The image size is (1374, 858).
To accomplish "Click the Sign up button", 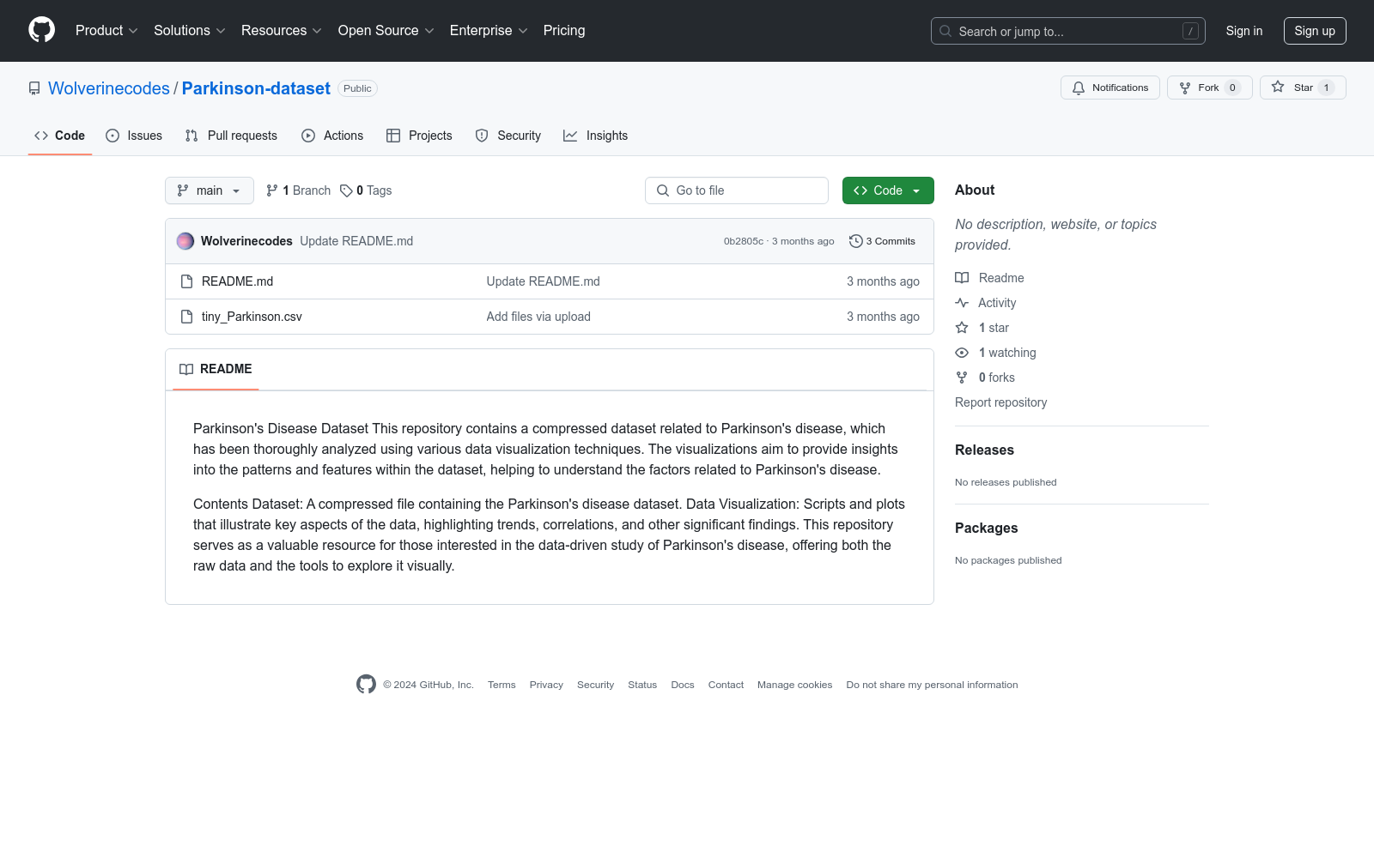I will 1315,31.
